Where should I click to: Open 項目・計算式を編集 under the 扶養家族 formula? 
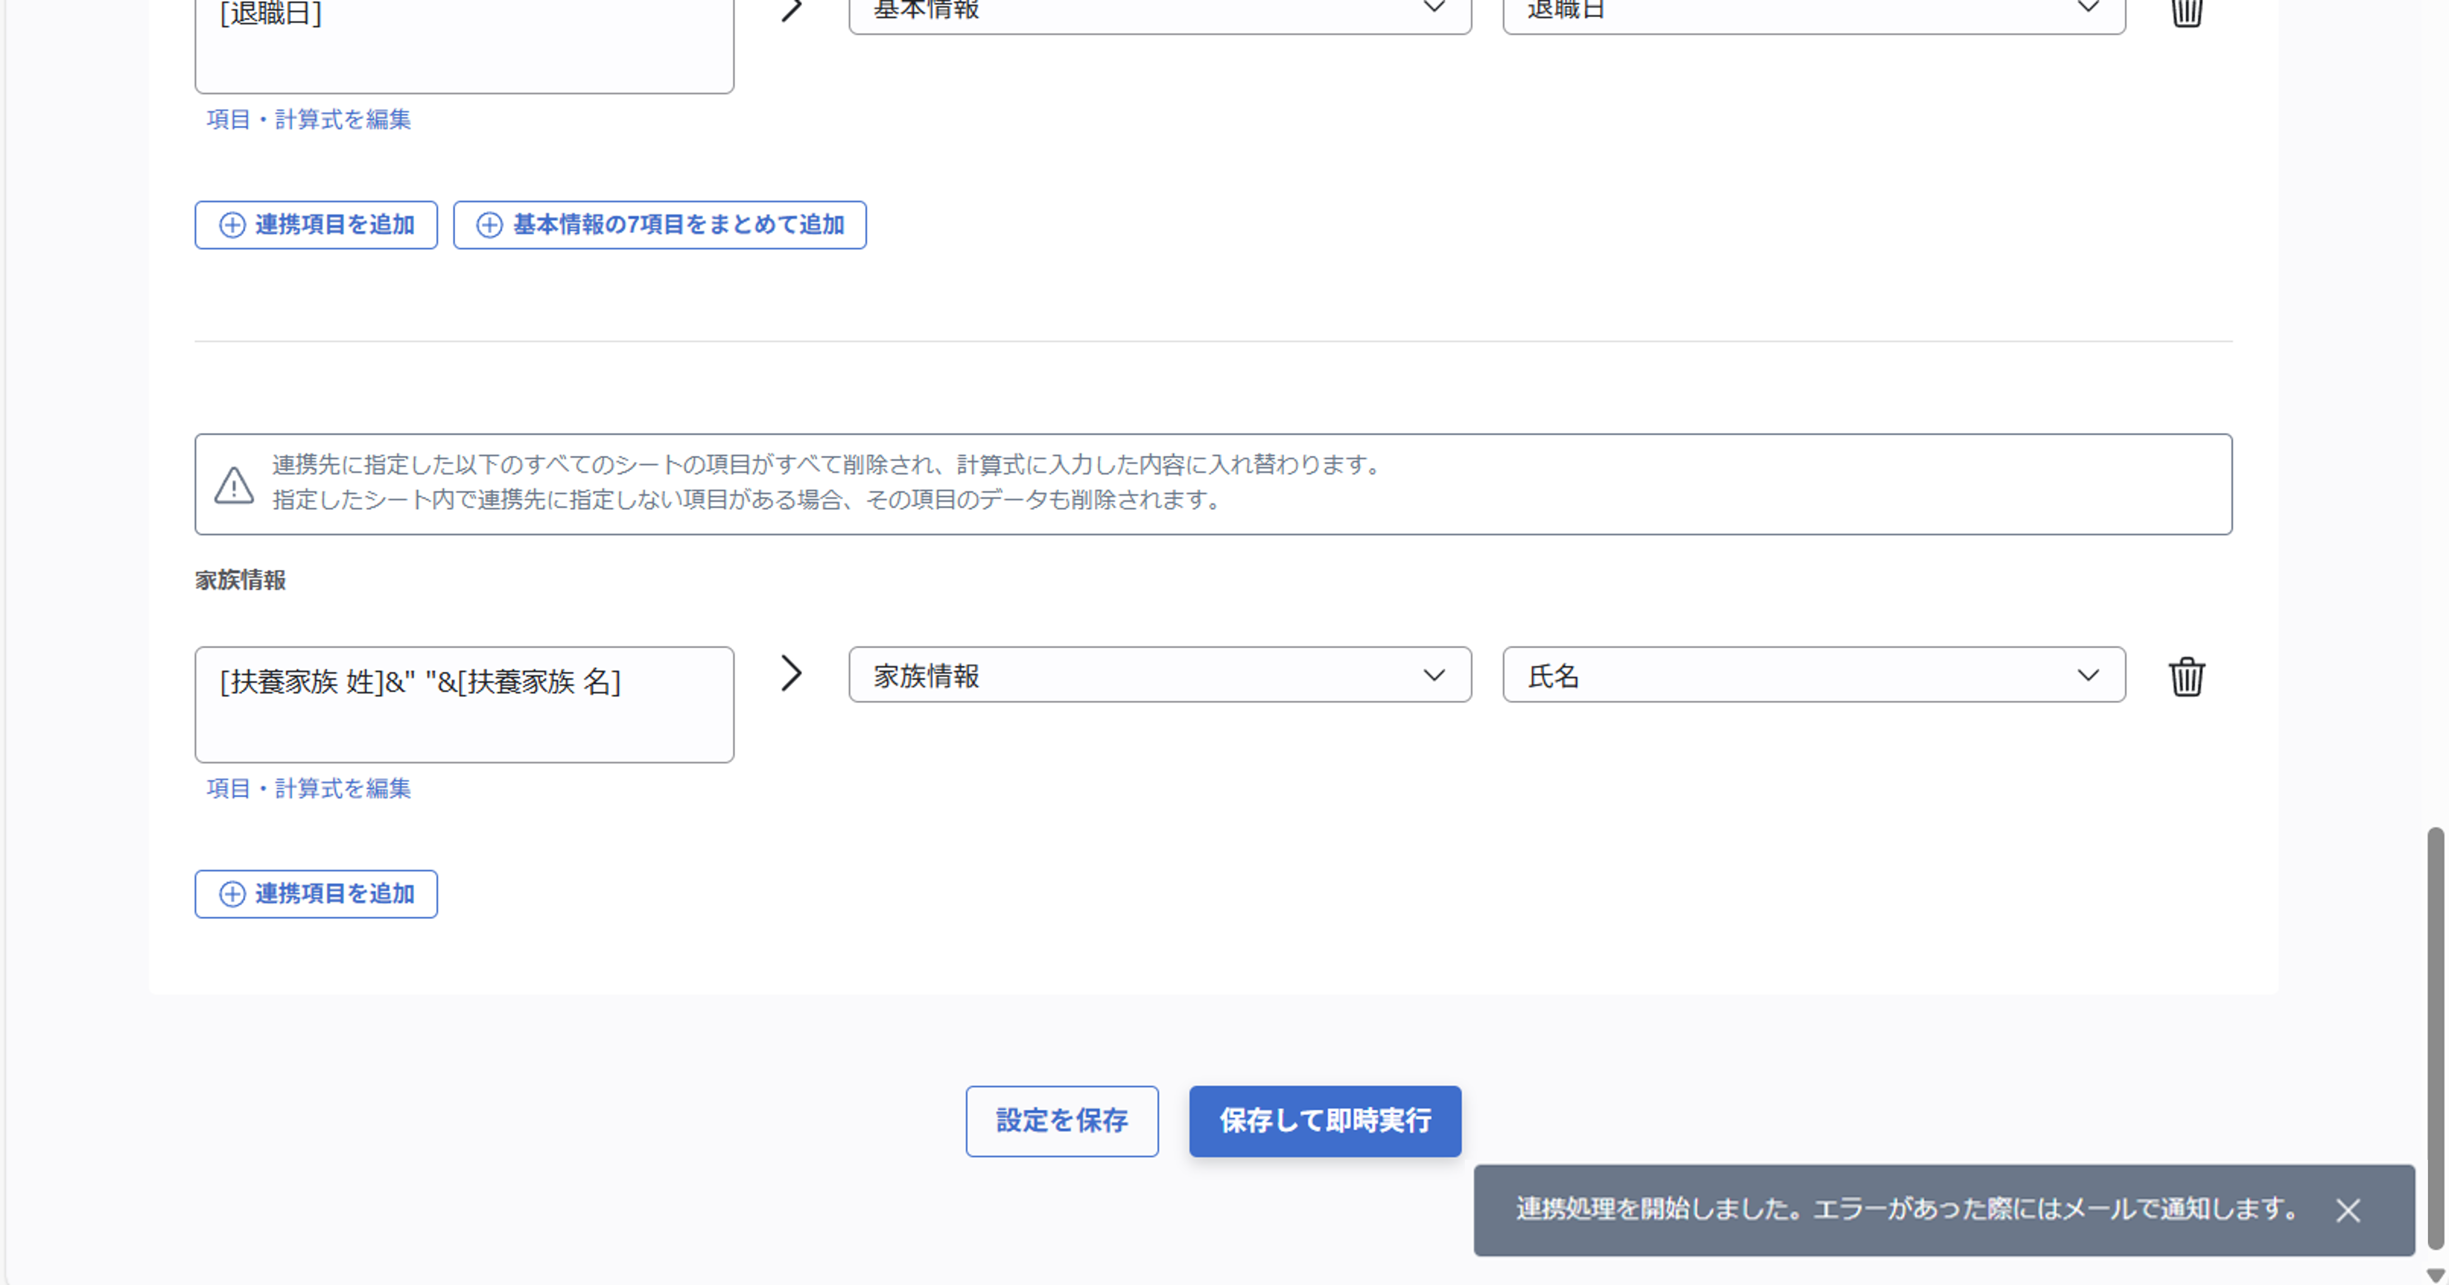click(308, 789)
